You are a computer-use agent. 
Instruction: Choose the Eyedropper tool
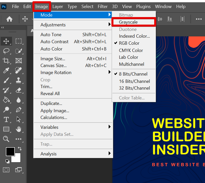[6, 70]
